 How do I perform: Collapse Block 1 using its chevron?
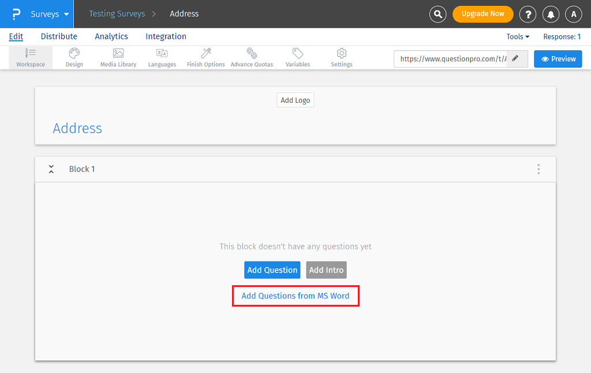51,169
